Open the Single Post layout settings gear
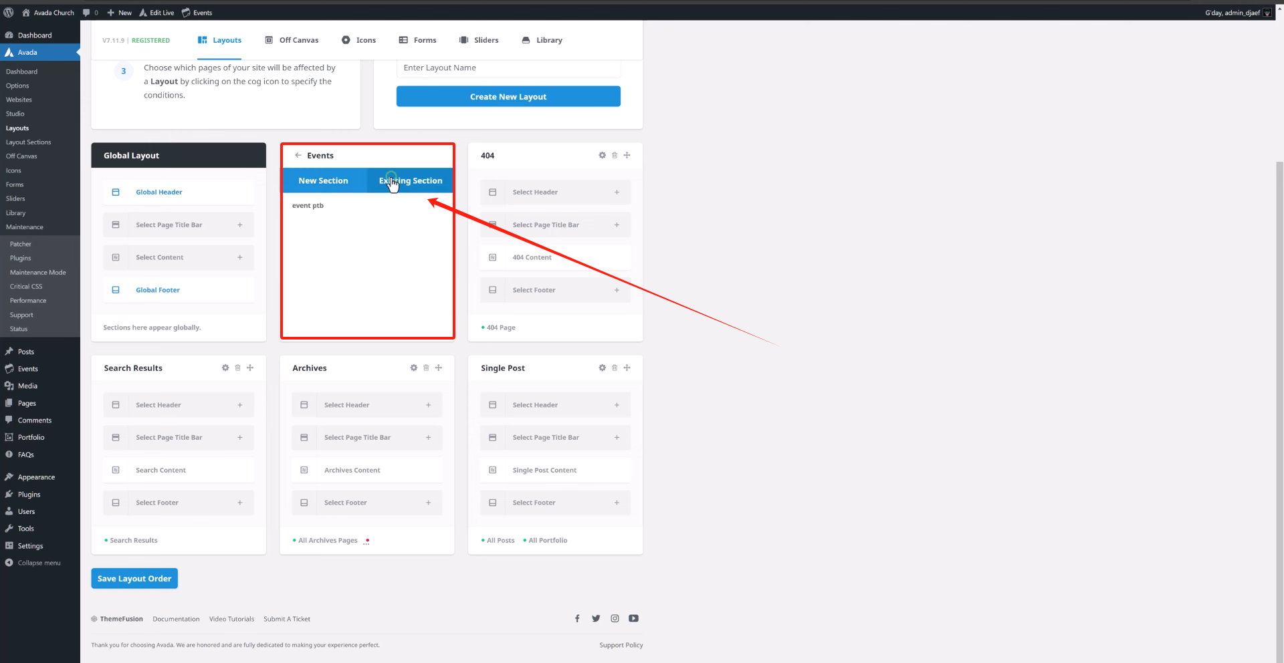 (x=602, y=368)
